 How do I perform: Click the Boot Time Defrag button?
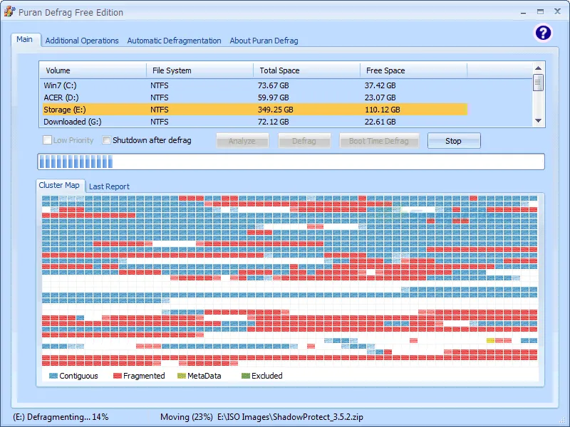click(379, 141)
